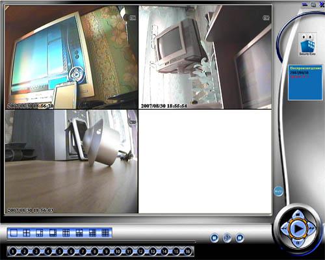This screenshot has width=325, height=260.
Task: Select camera channel 5 button
Action: tap(59, 252)
